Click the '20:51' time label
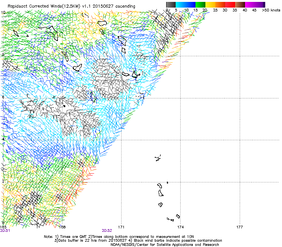Viewport: 282px width, 247px height. point(5,231)
